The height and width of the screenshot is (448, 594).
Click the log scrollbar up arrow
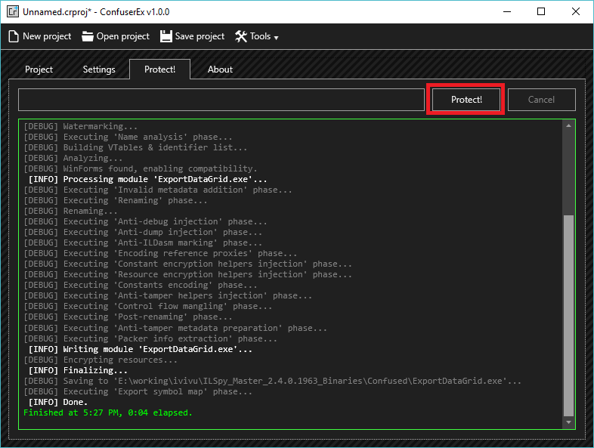pyautogui.click(x=568, y=125)
